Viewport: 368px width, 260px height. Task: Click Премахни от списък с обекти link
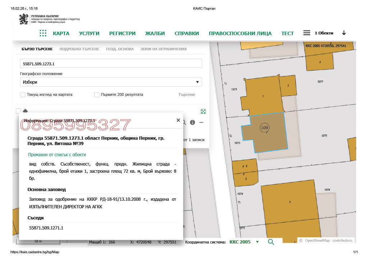[x=57, y=155]
